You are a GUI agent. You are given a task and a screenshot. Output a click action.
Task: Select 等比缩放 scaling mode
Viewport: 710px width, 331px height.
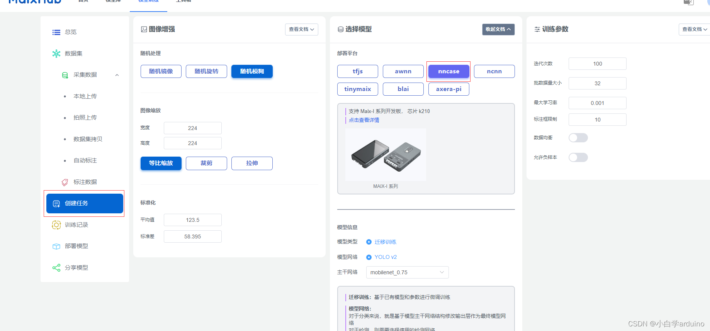(x=161, y=163)
